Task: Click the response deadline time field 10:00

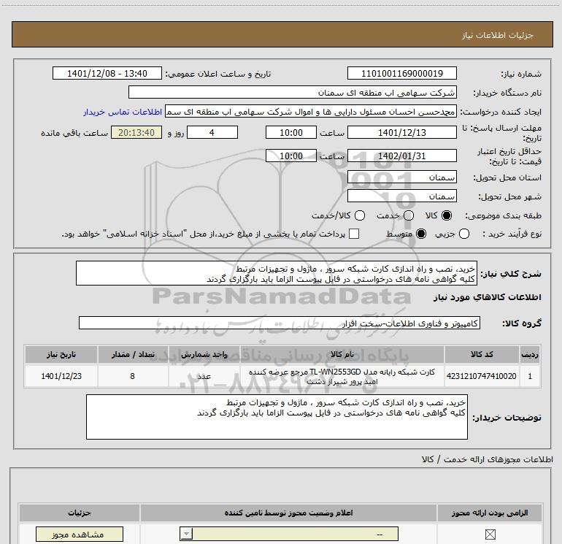Action: pos(291,132)
